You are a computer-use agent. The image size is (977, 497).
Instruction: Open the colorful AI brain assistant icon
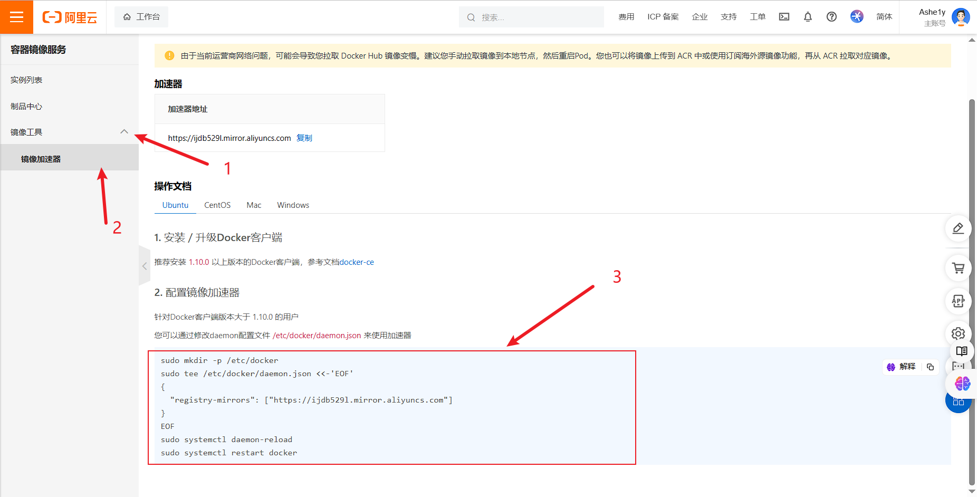(x=962, y=383)
